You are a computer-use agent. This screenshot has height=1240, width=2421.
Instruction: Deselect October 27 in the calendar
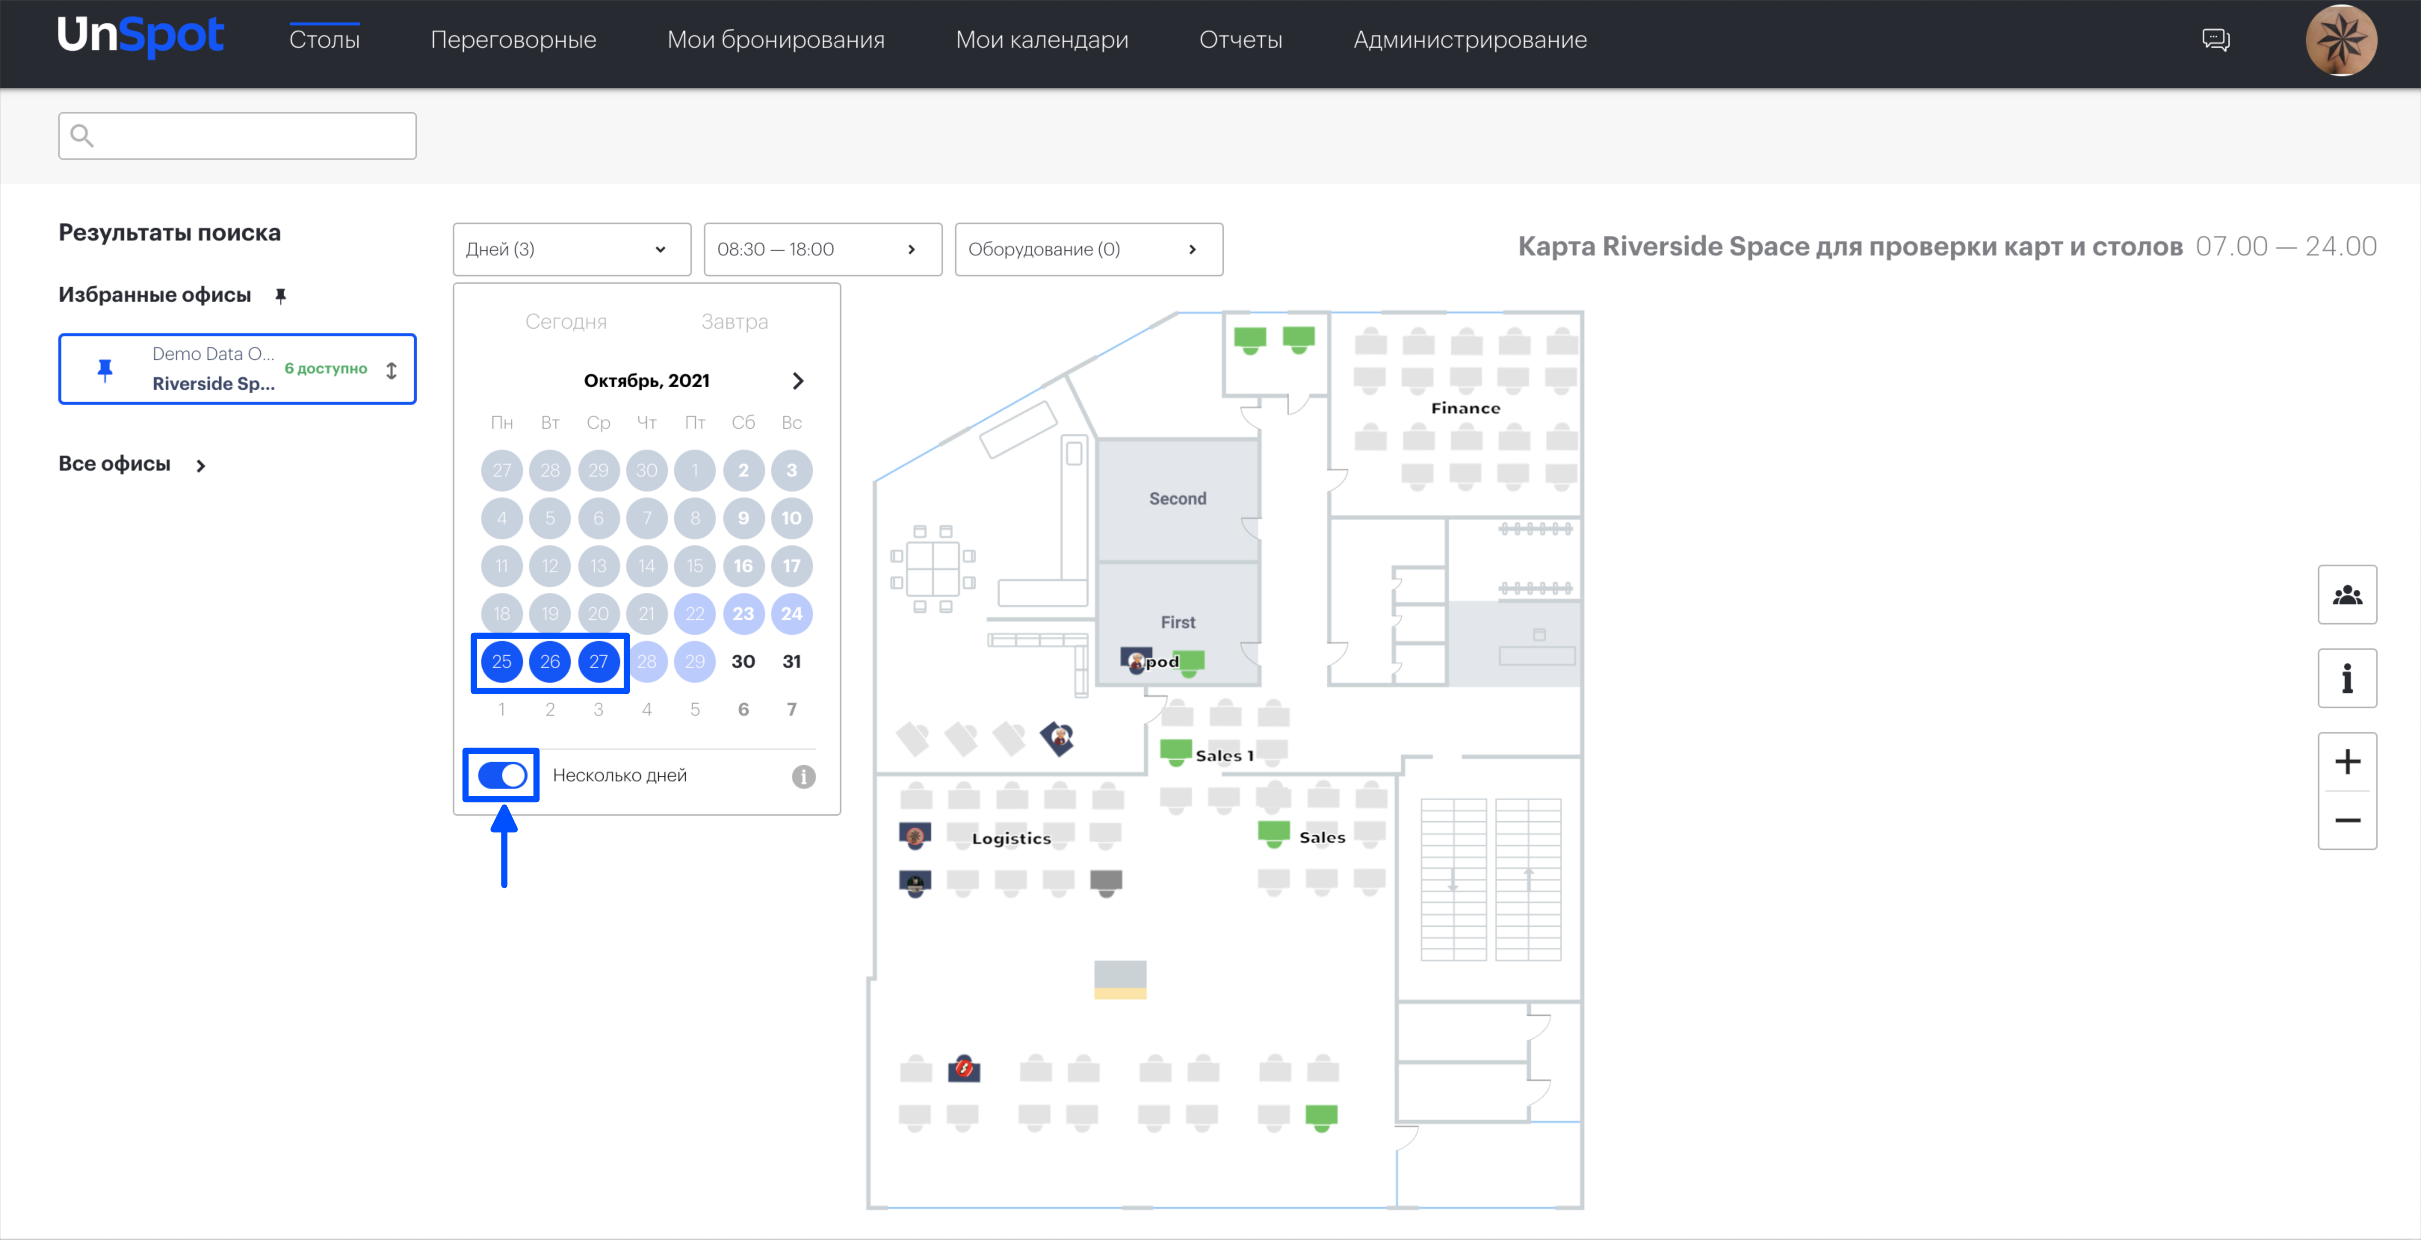pos(599,662)
